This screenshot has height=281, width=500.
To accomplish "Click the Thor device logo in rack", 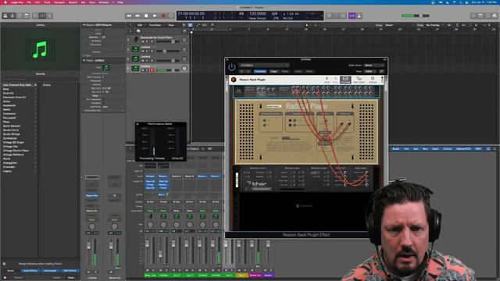I will click(x=257, y=183).
